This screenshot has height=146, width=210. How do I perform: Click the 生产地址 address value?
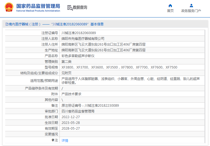(103, 50)
